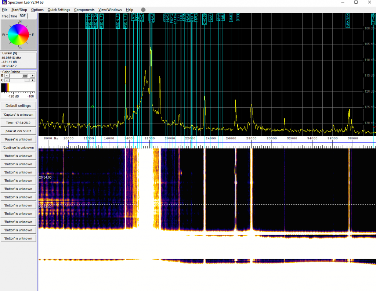Click left arrow of contrast C slider
Screen dimensions: 376x291
pos(7,80)
